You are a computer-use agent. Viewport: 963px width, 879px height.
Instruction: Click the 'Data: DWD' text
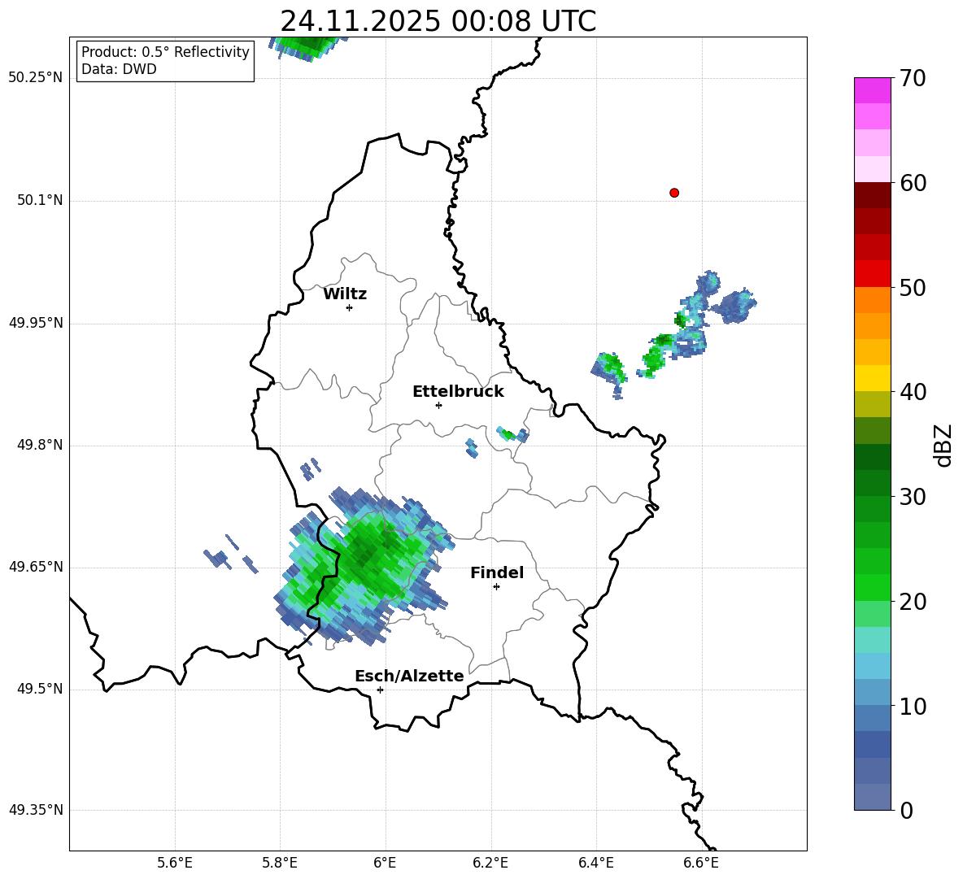pyautogui.click(x=119, y=69)
